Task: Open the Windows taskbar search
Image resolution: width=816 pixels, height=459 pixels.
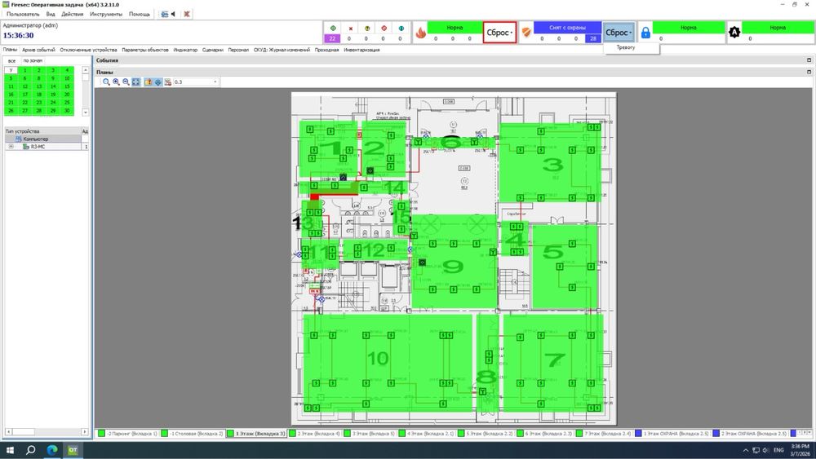Action: (x=31, y=450)
